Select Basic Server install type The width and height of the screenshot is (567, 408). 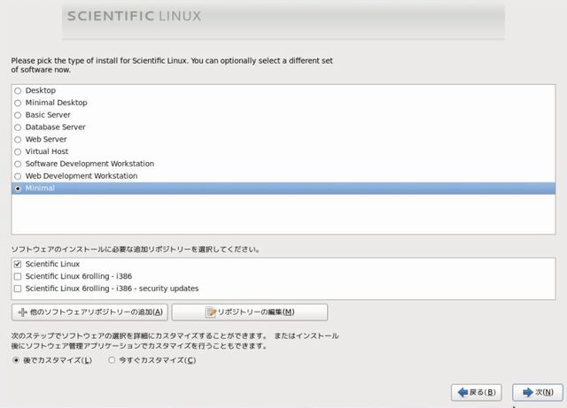click(19, 115)
